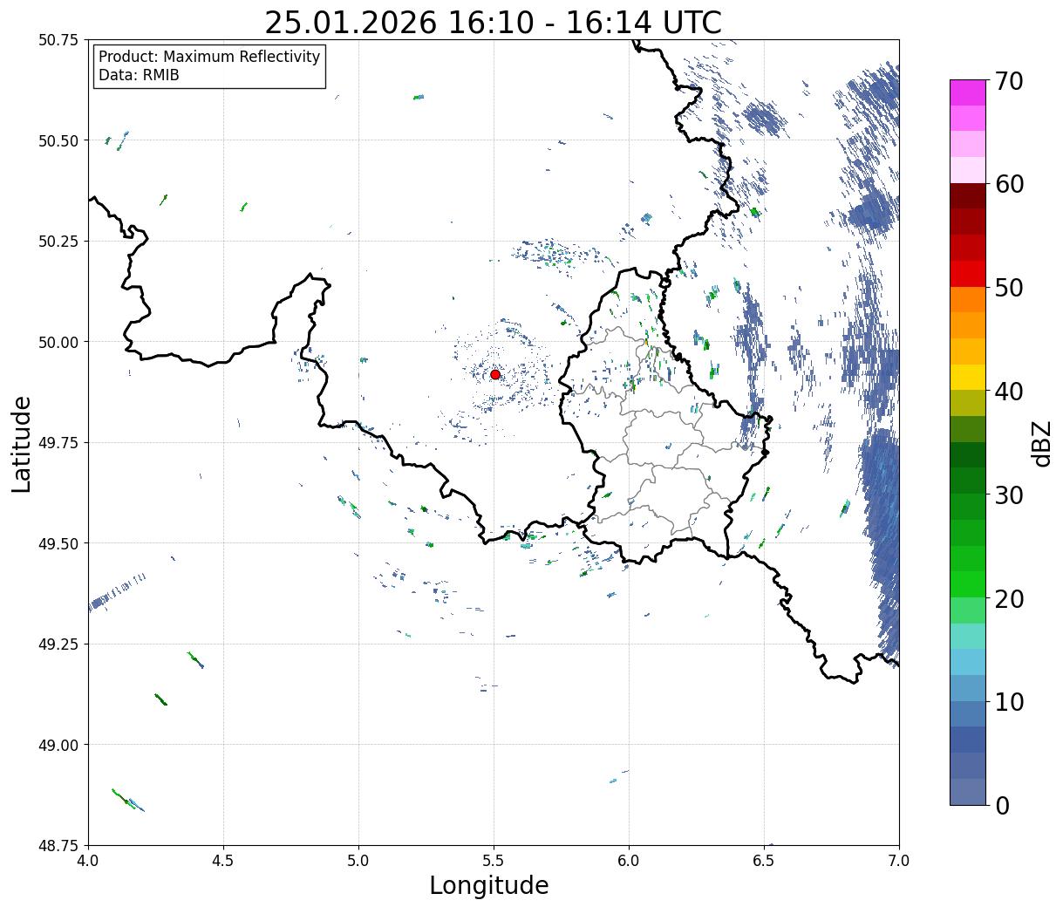Pick the grey-blue bottom swatch of the colorbar
The width and height of the screenshot is (1063, 907).
[968, 791]
